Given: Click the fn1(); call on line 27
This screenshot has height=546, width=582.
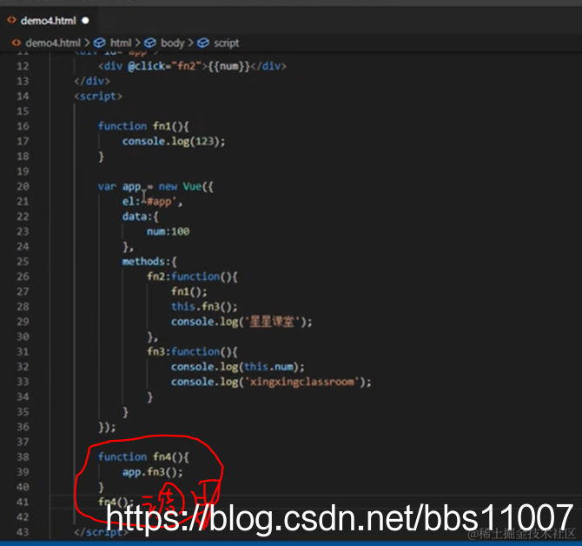Looking at the screenshot, I should [188, 291].
